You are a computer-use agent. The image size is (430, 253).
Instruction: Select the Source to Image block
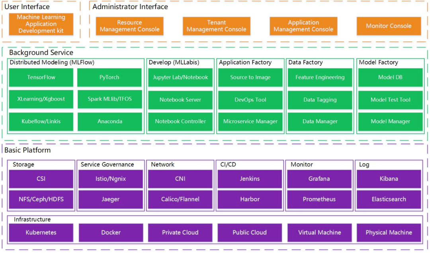250,77
